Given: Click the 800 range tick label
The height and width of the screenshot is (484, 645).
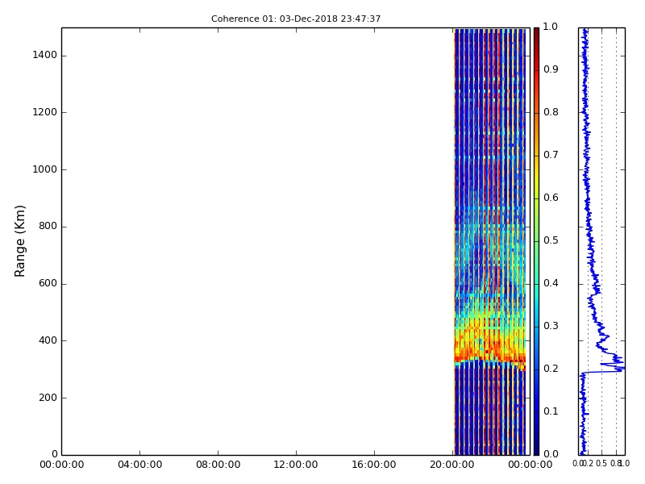Looking at the screenshot, I should pyautogui.click(x=48, y=226).
